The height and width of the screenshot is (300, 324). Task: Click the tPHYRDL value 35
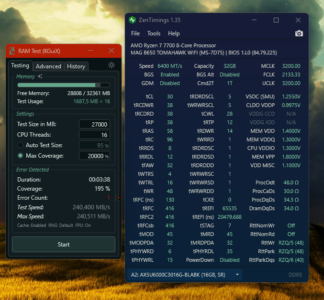click(x=230, y=252)
